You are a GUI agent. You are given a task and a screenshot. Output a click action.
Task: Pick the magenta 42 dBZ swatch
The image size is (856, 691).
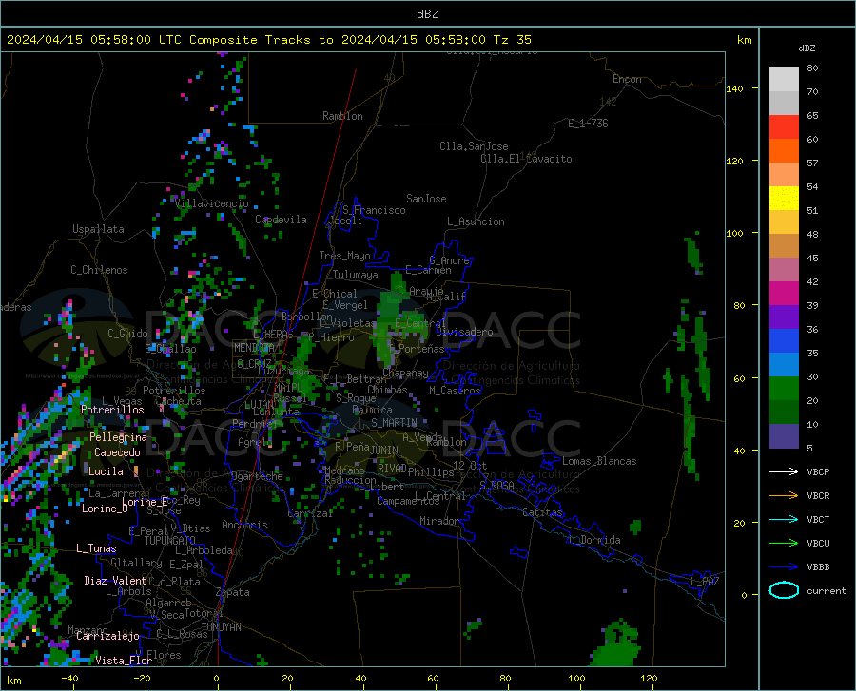pos(784,294)
